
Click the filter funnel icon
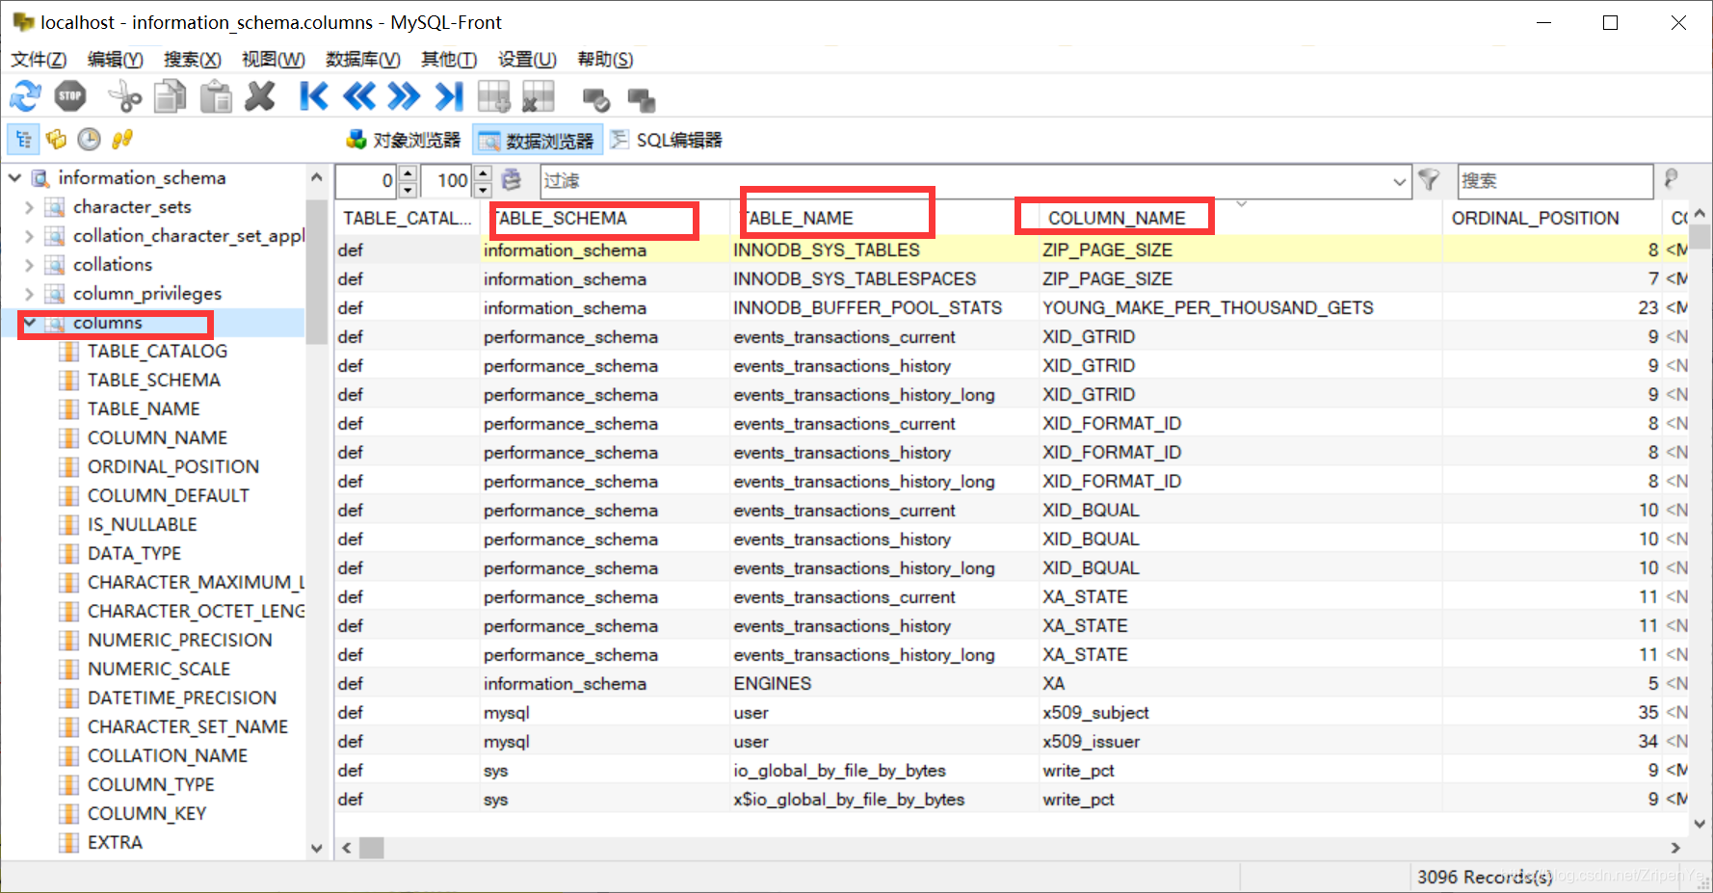(x=1429, y=180)
